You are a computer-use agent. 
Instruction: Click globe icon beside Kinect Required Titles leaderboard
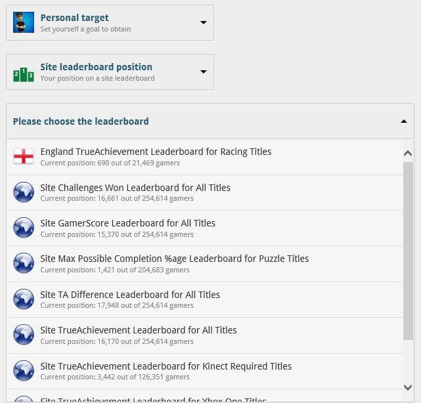coord(24,371)
